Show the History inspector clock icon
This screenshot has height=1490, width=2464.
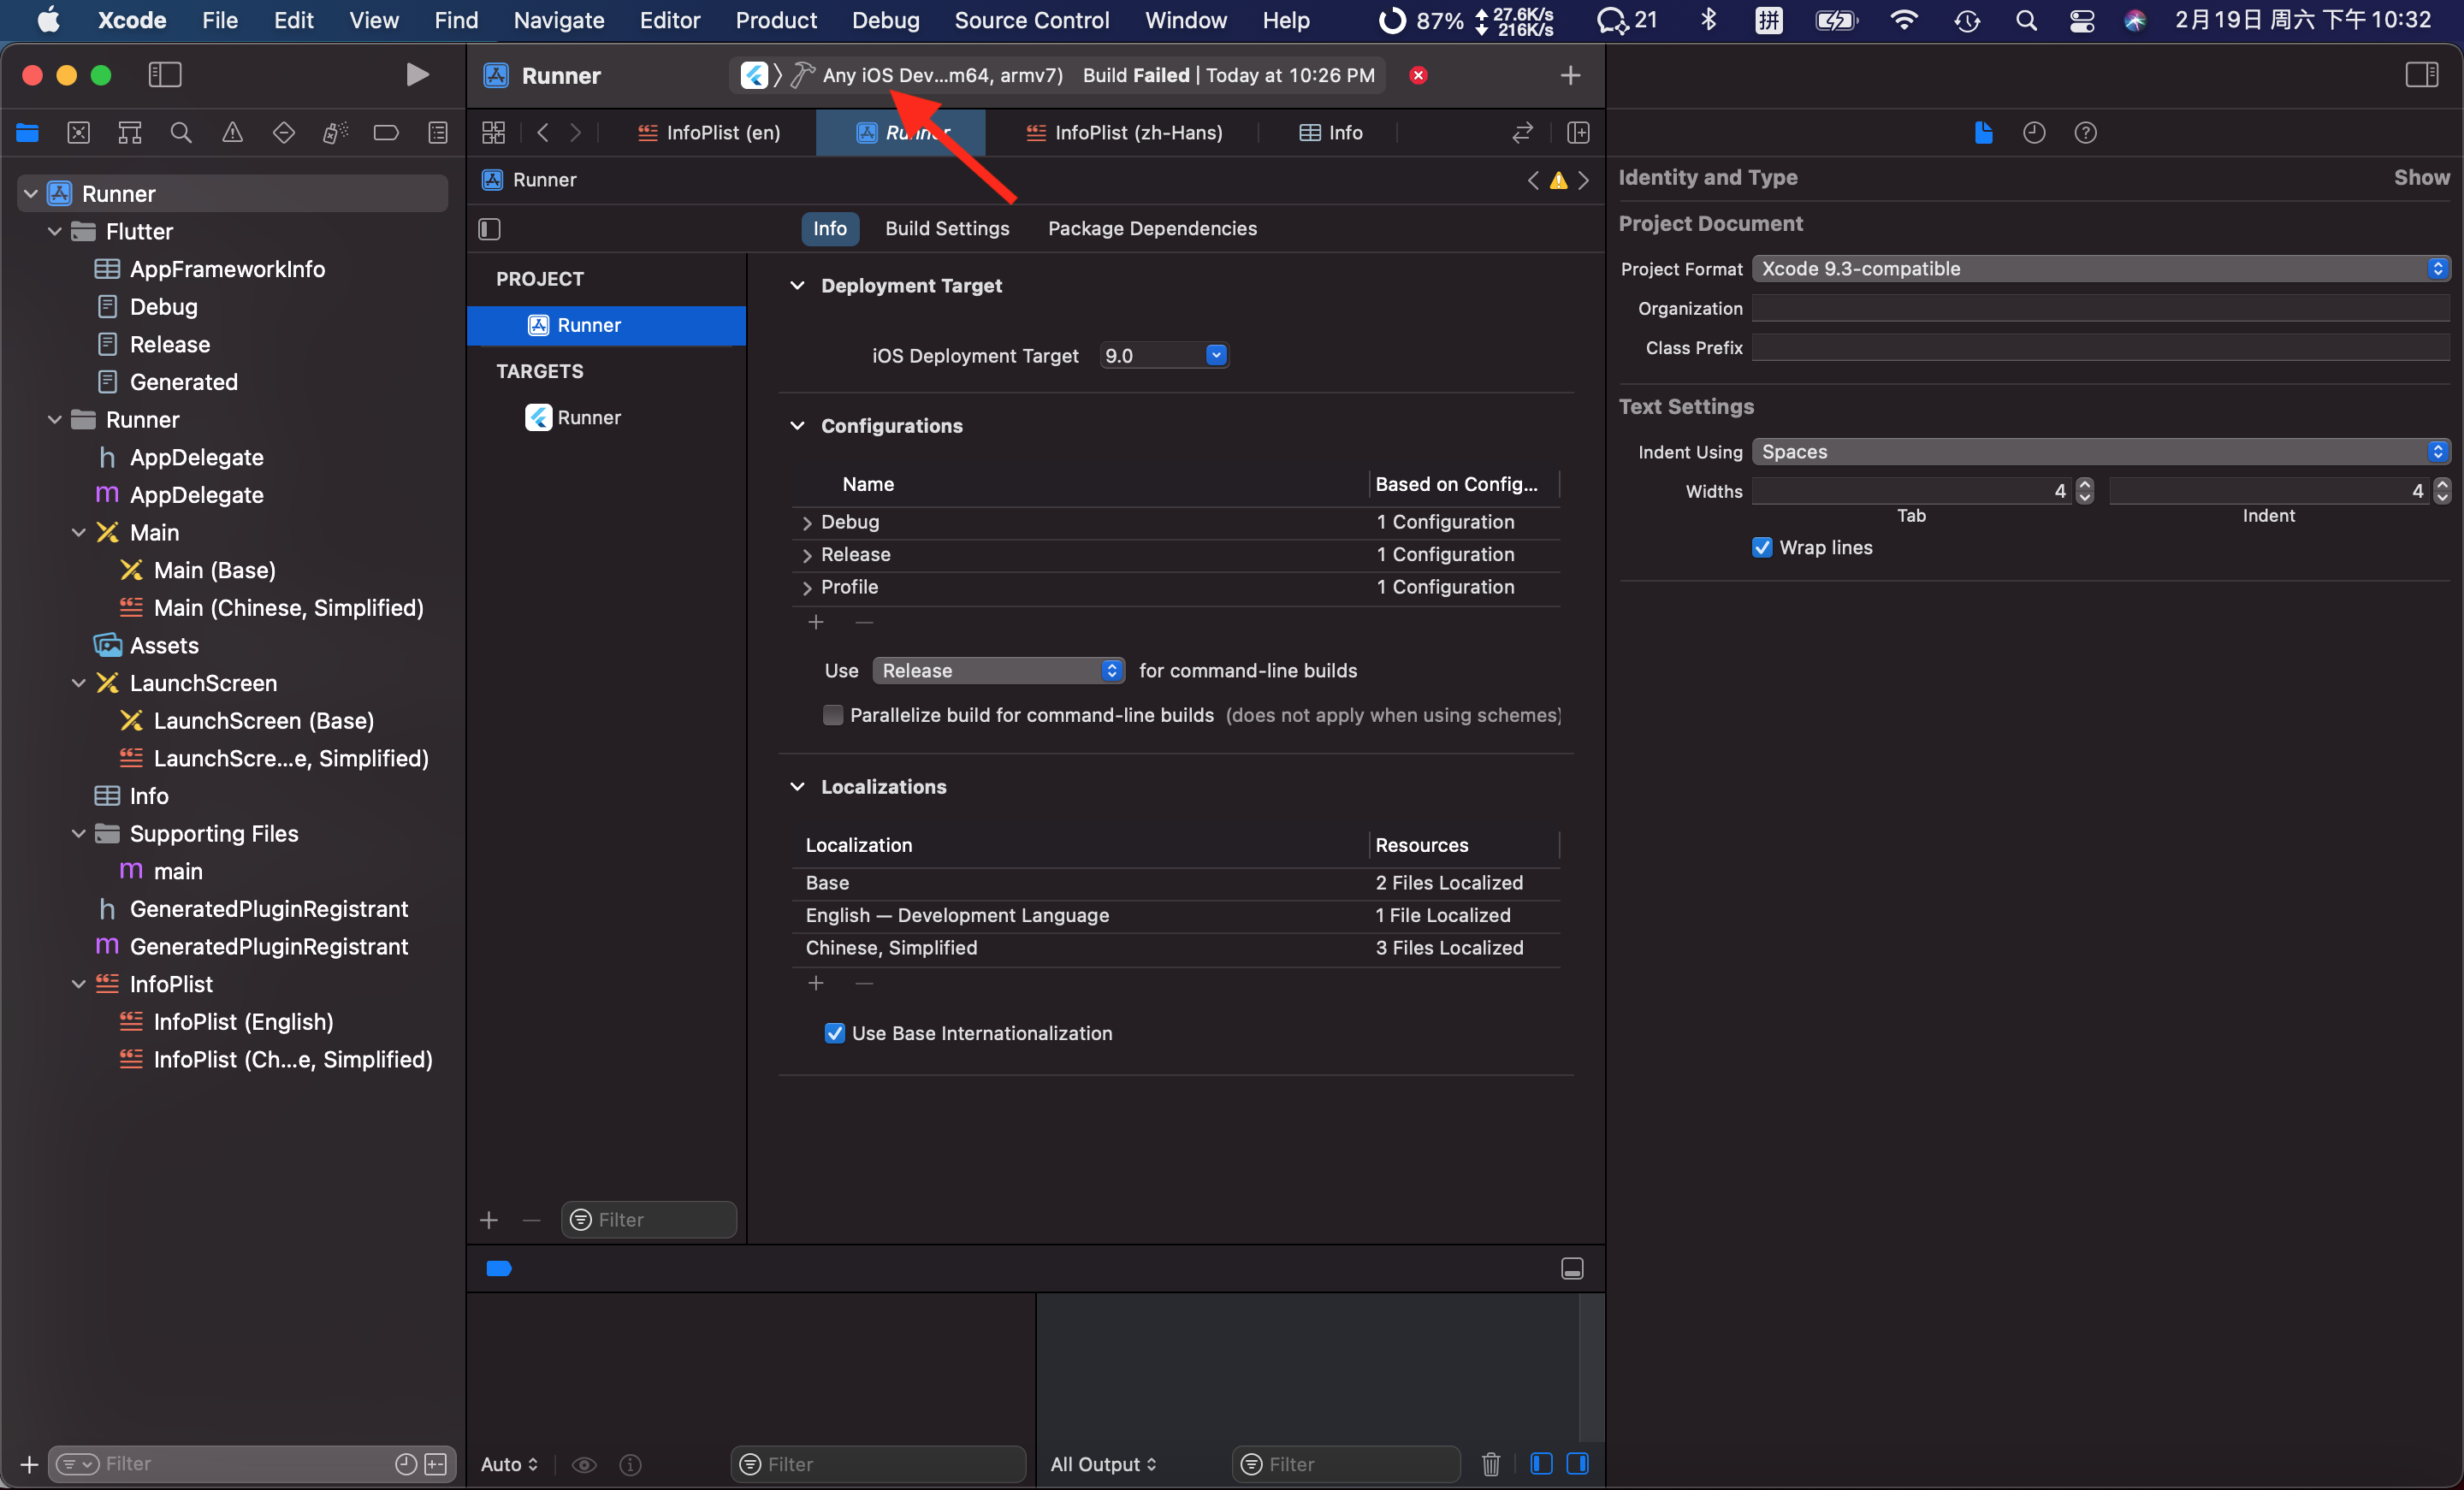pos(2034,133)
